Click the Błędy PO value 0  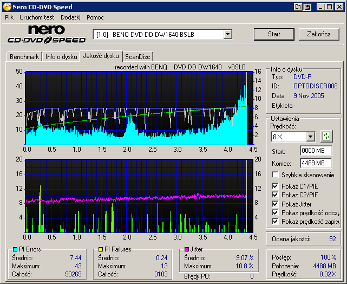[252, 276]
